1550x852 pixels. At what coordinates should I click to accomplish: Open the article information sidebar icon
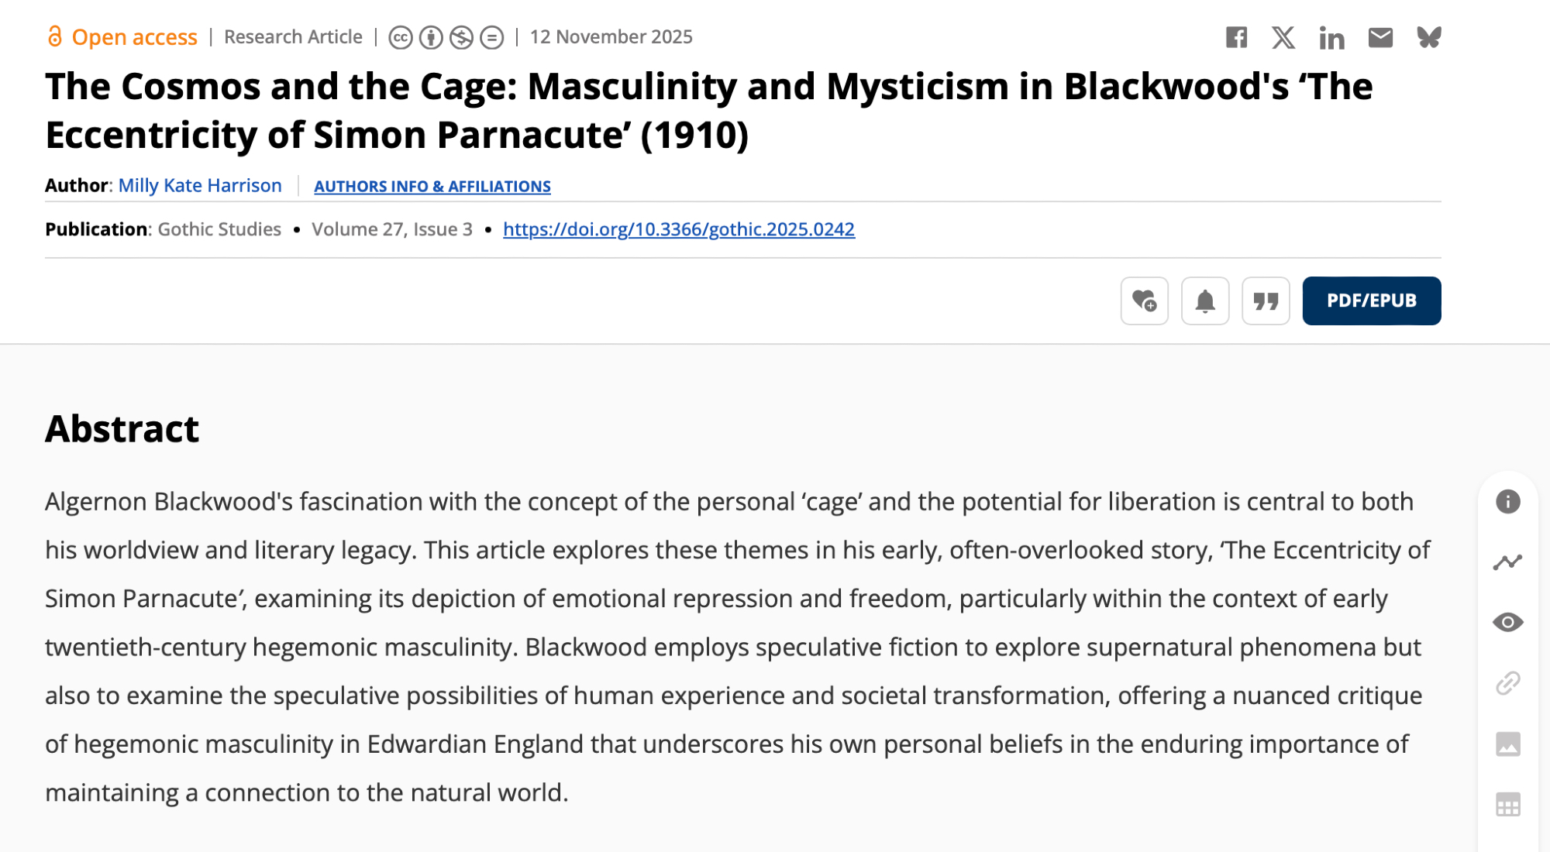tap(1507, 502)
